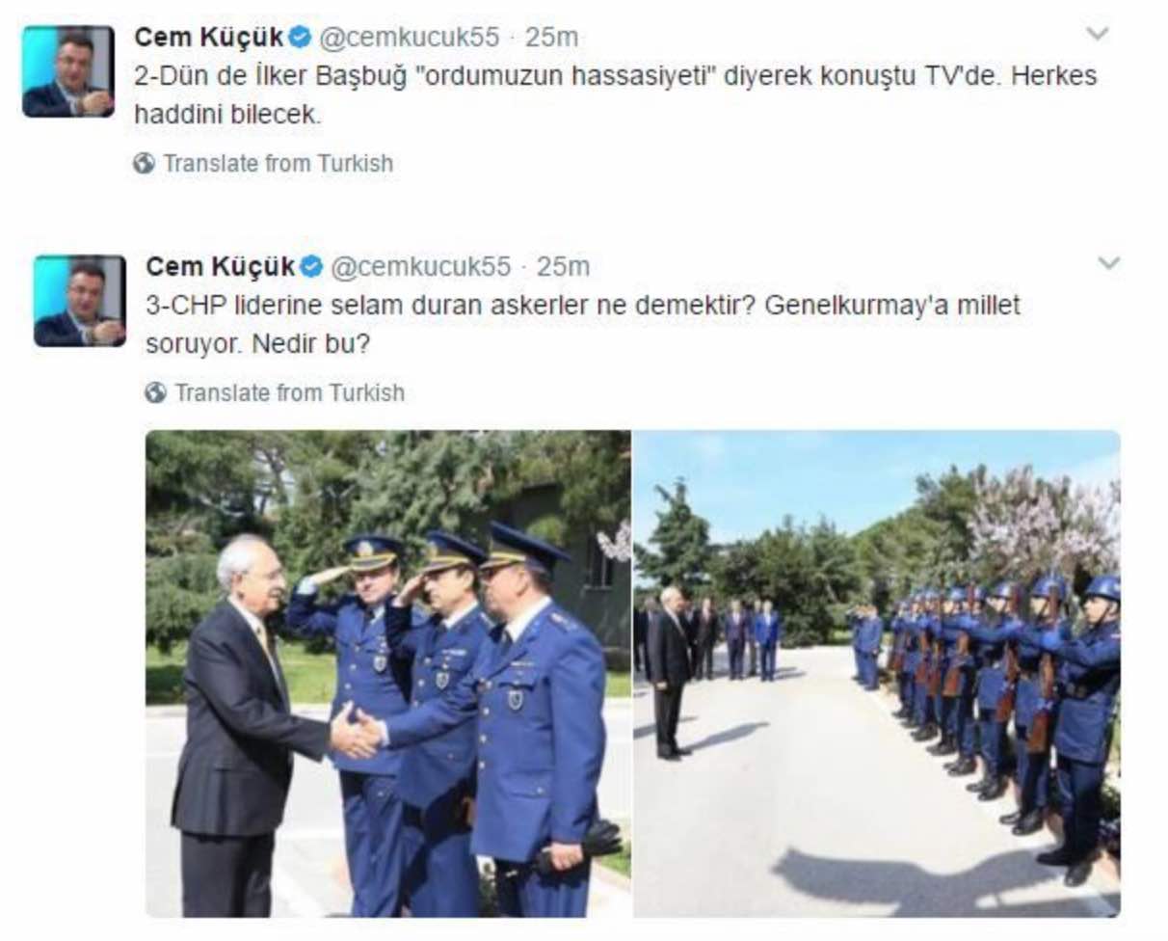Open the Cem Küçük name on the CHP tweet
The width and height of the screenshot is (1168, 941).
221,267
